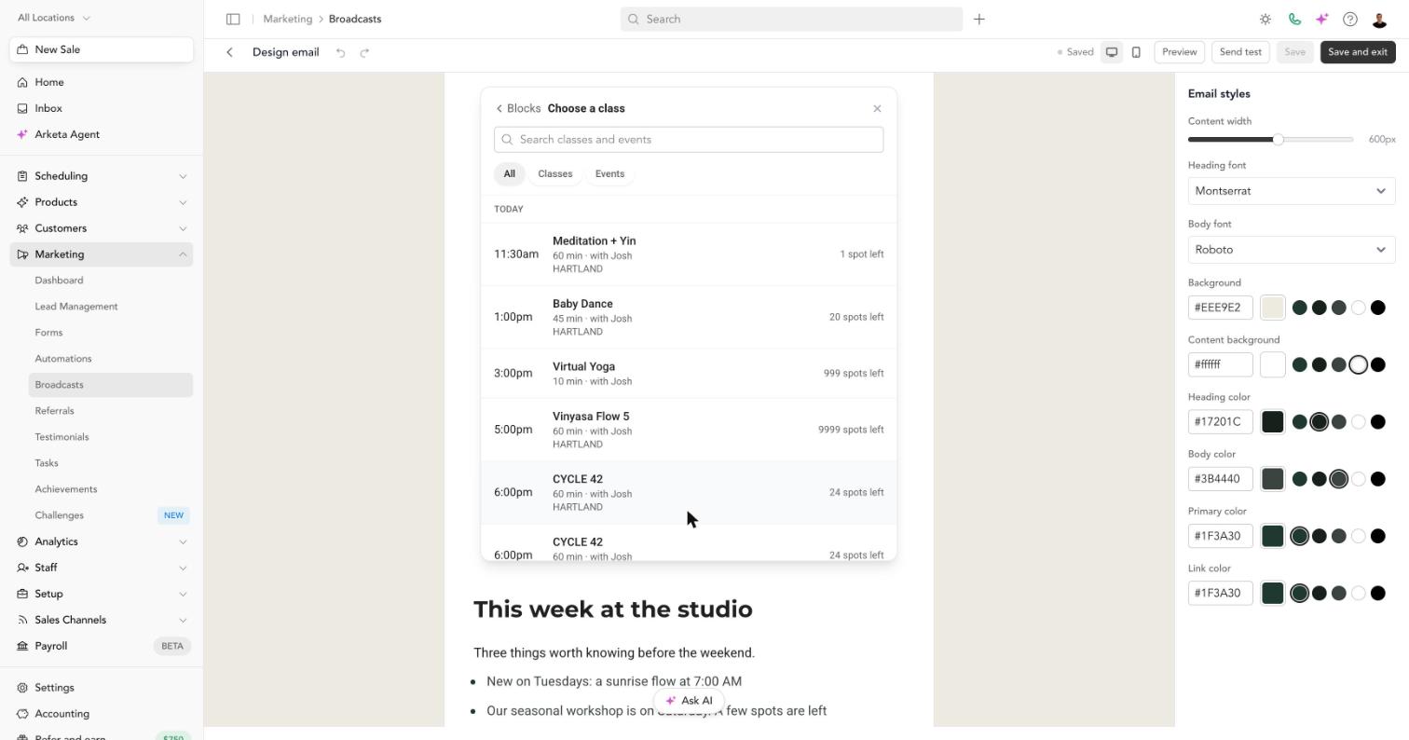
Task: Click the Search classes and events field
Action: coord(689,140)
